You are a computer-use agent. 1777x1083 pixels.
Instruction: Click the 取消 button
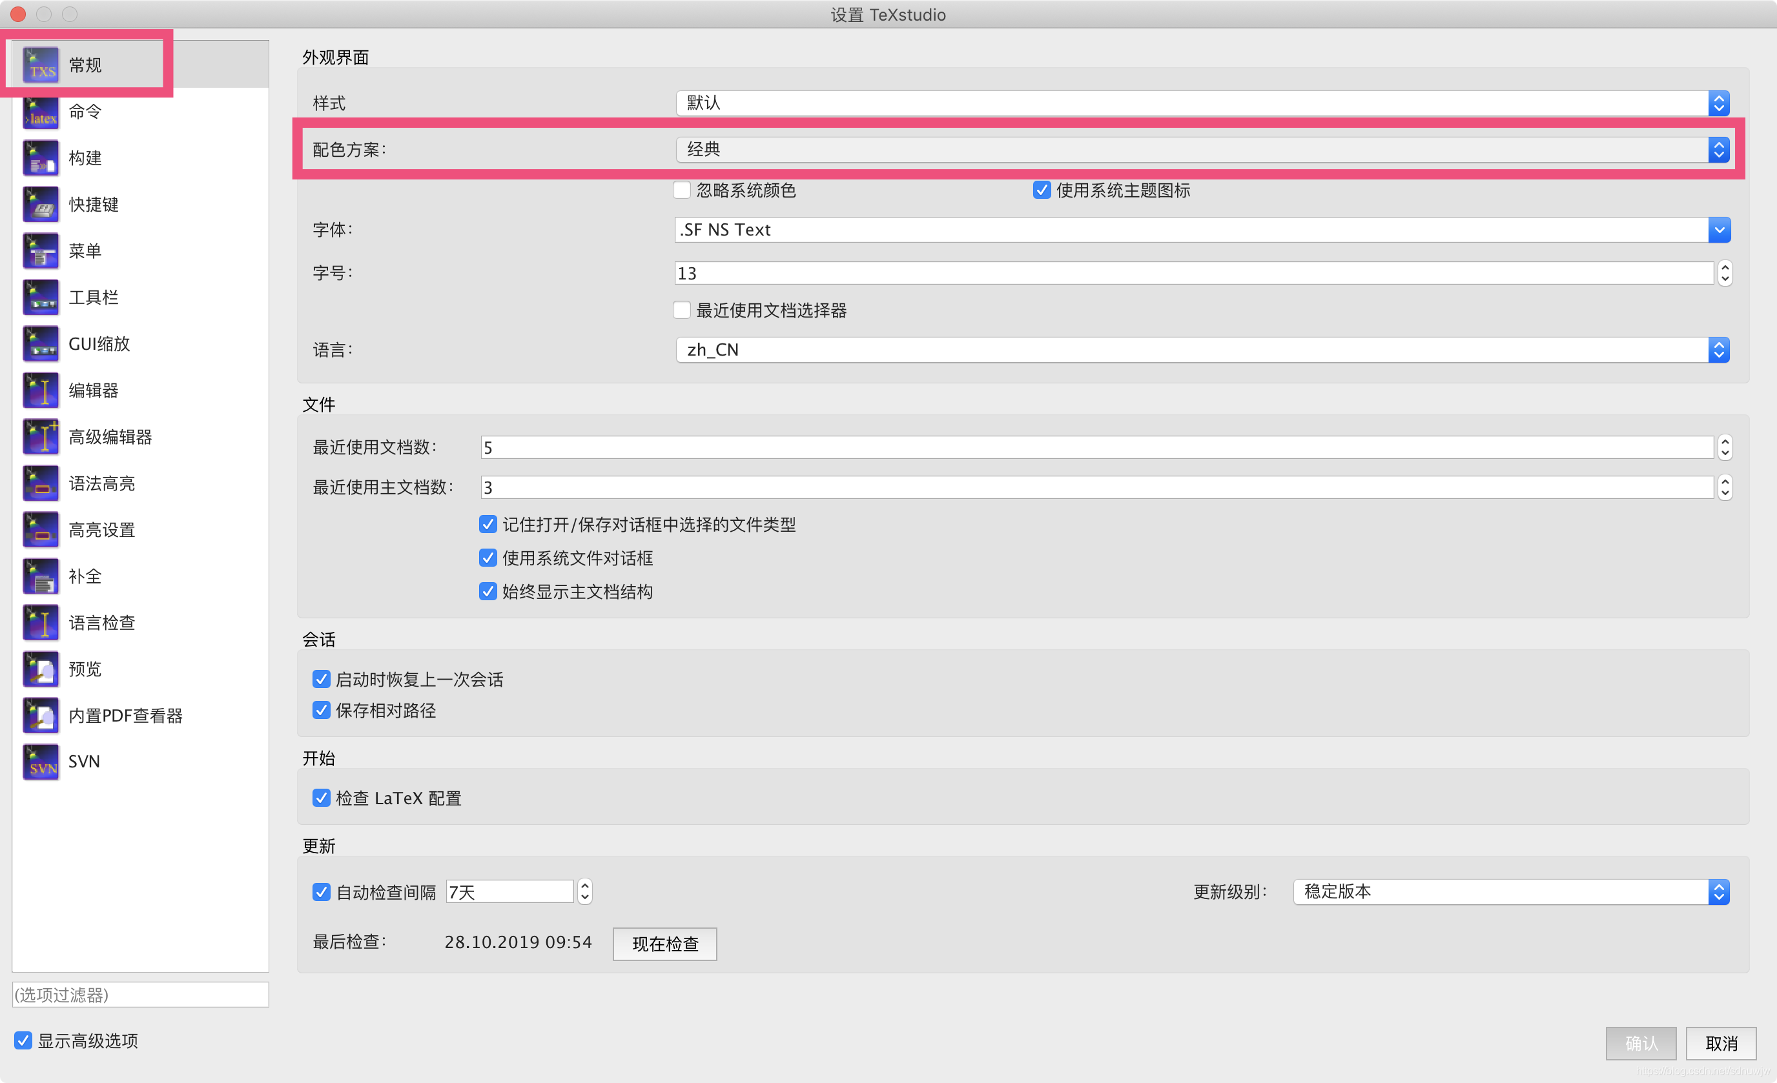[x=1721, y=1044]
